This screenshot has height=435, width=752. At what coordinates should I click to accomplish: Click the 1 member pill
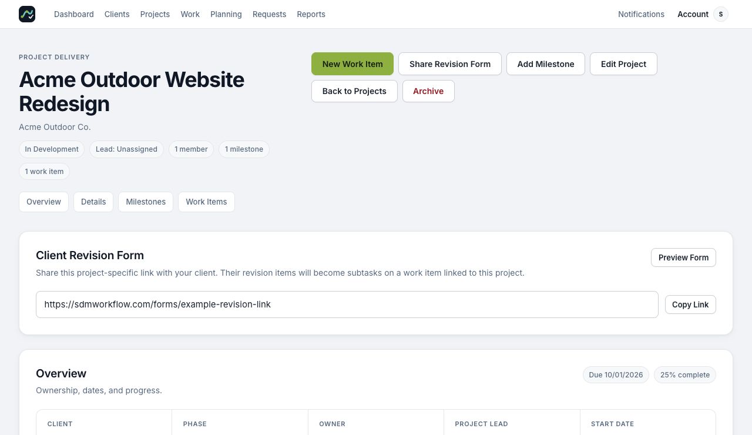pyautogui.click(x=191, y=149)
